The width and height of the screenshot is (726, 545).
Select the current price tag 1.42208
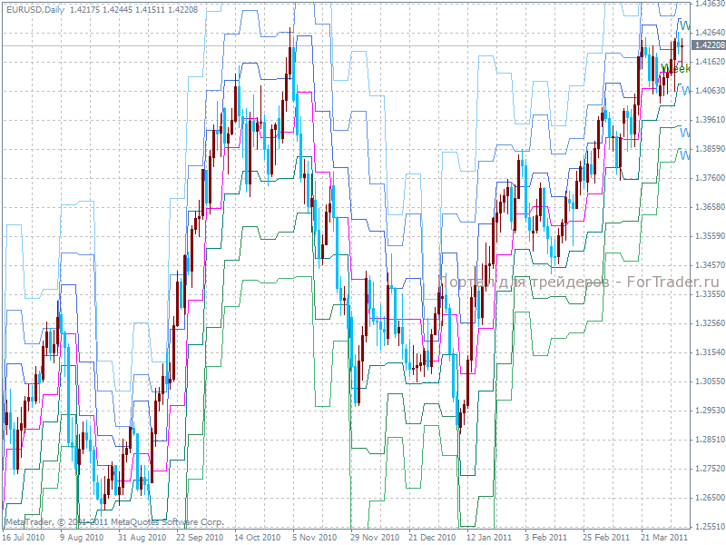point(709,45)
